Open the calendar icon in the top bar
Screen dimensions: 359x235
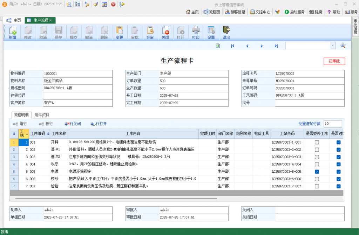click(104, 4)
